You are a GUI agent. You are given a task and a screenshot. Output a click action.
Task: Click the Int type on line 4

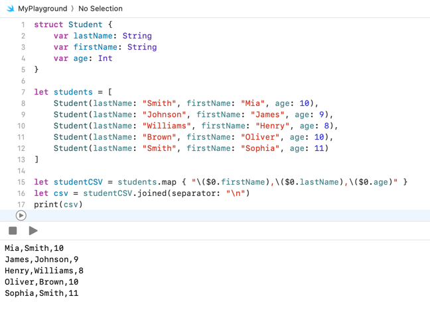(x=105, y=58)
